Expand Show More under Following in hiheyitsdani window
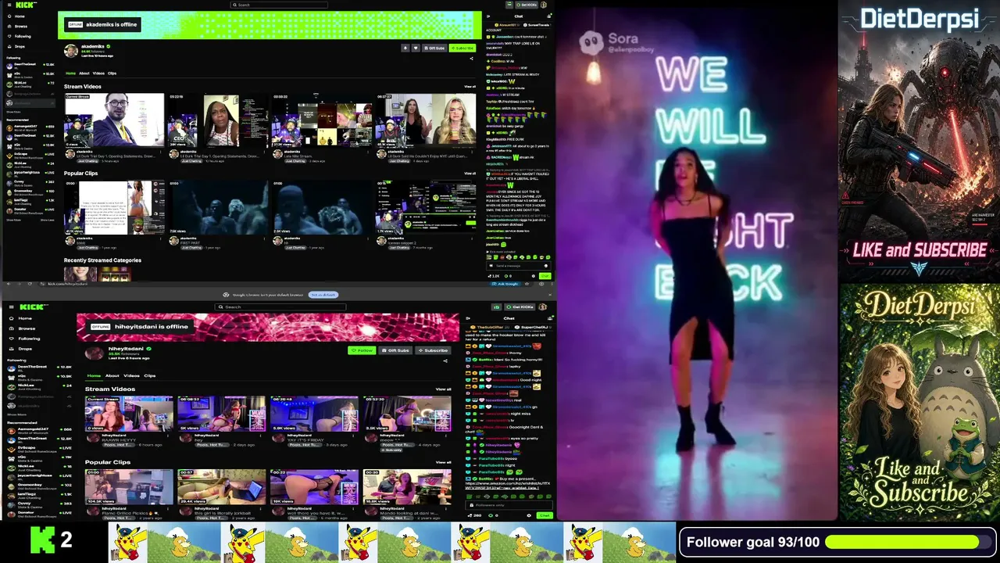1000x563 pixels. [x=16, y=414]
